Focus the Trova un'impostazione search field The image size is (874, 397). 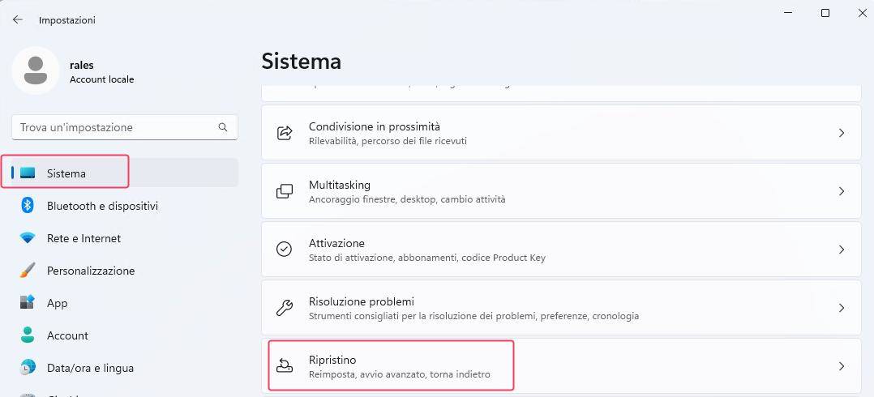click(114, 127)
